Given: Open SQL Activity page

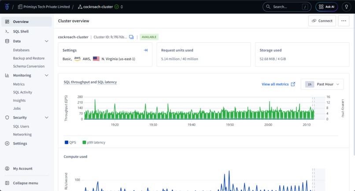Looking at the screenshot, I should [22, 92].
